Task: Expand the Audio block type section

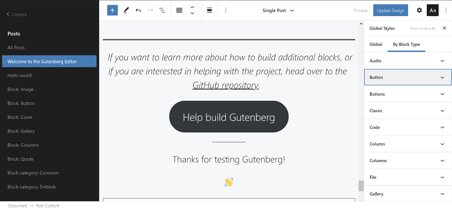Action: (408, 61)
